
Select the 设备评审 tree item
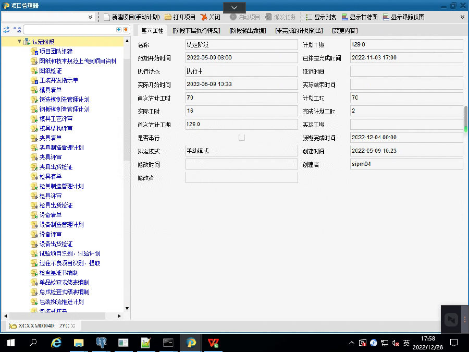point(50,234)
